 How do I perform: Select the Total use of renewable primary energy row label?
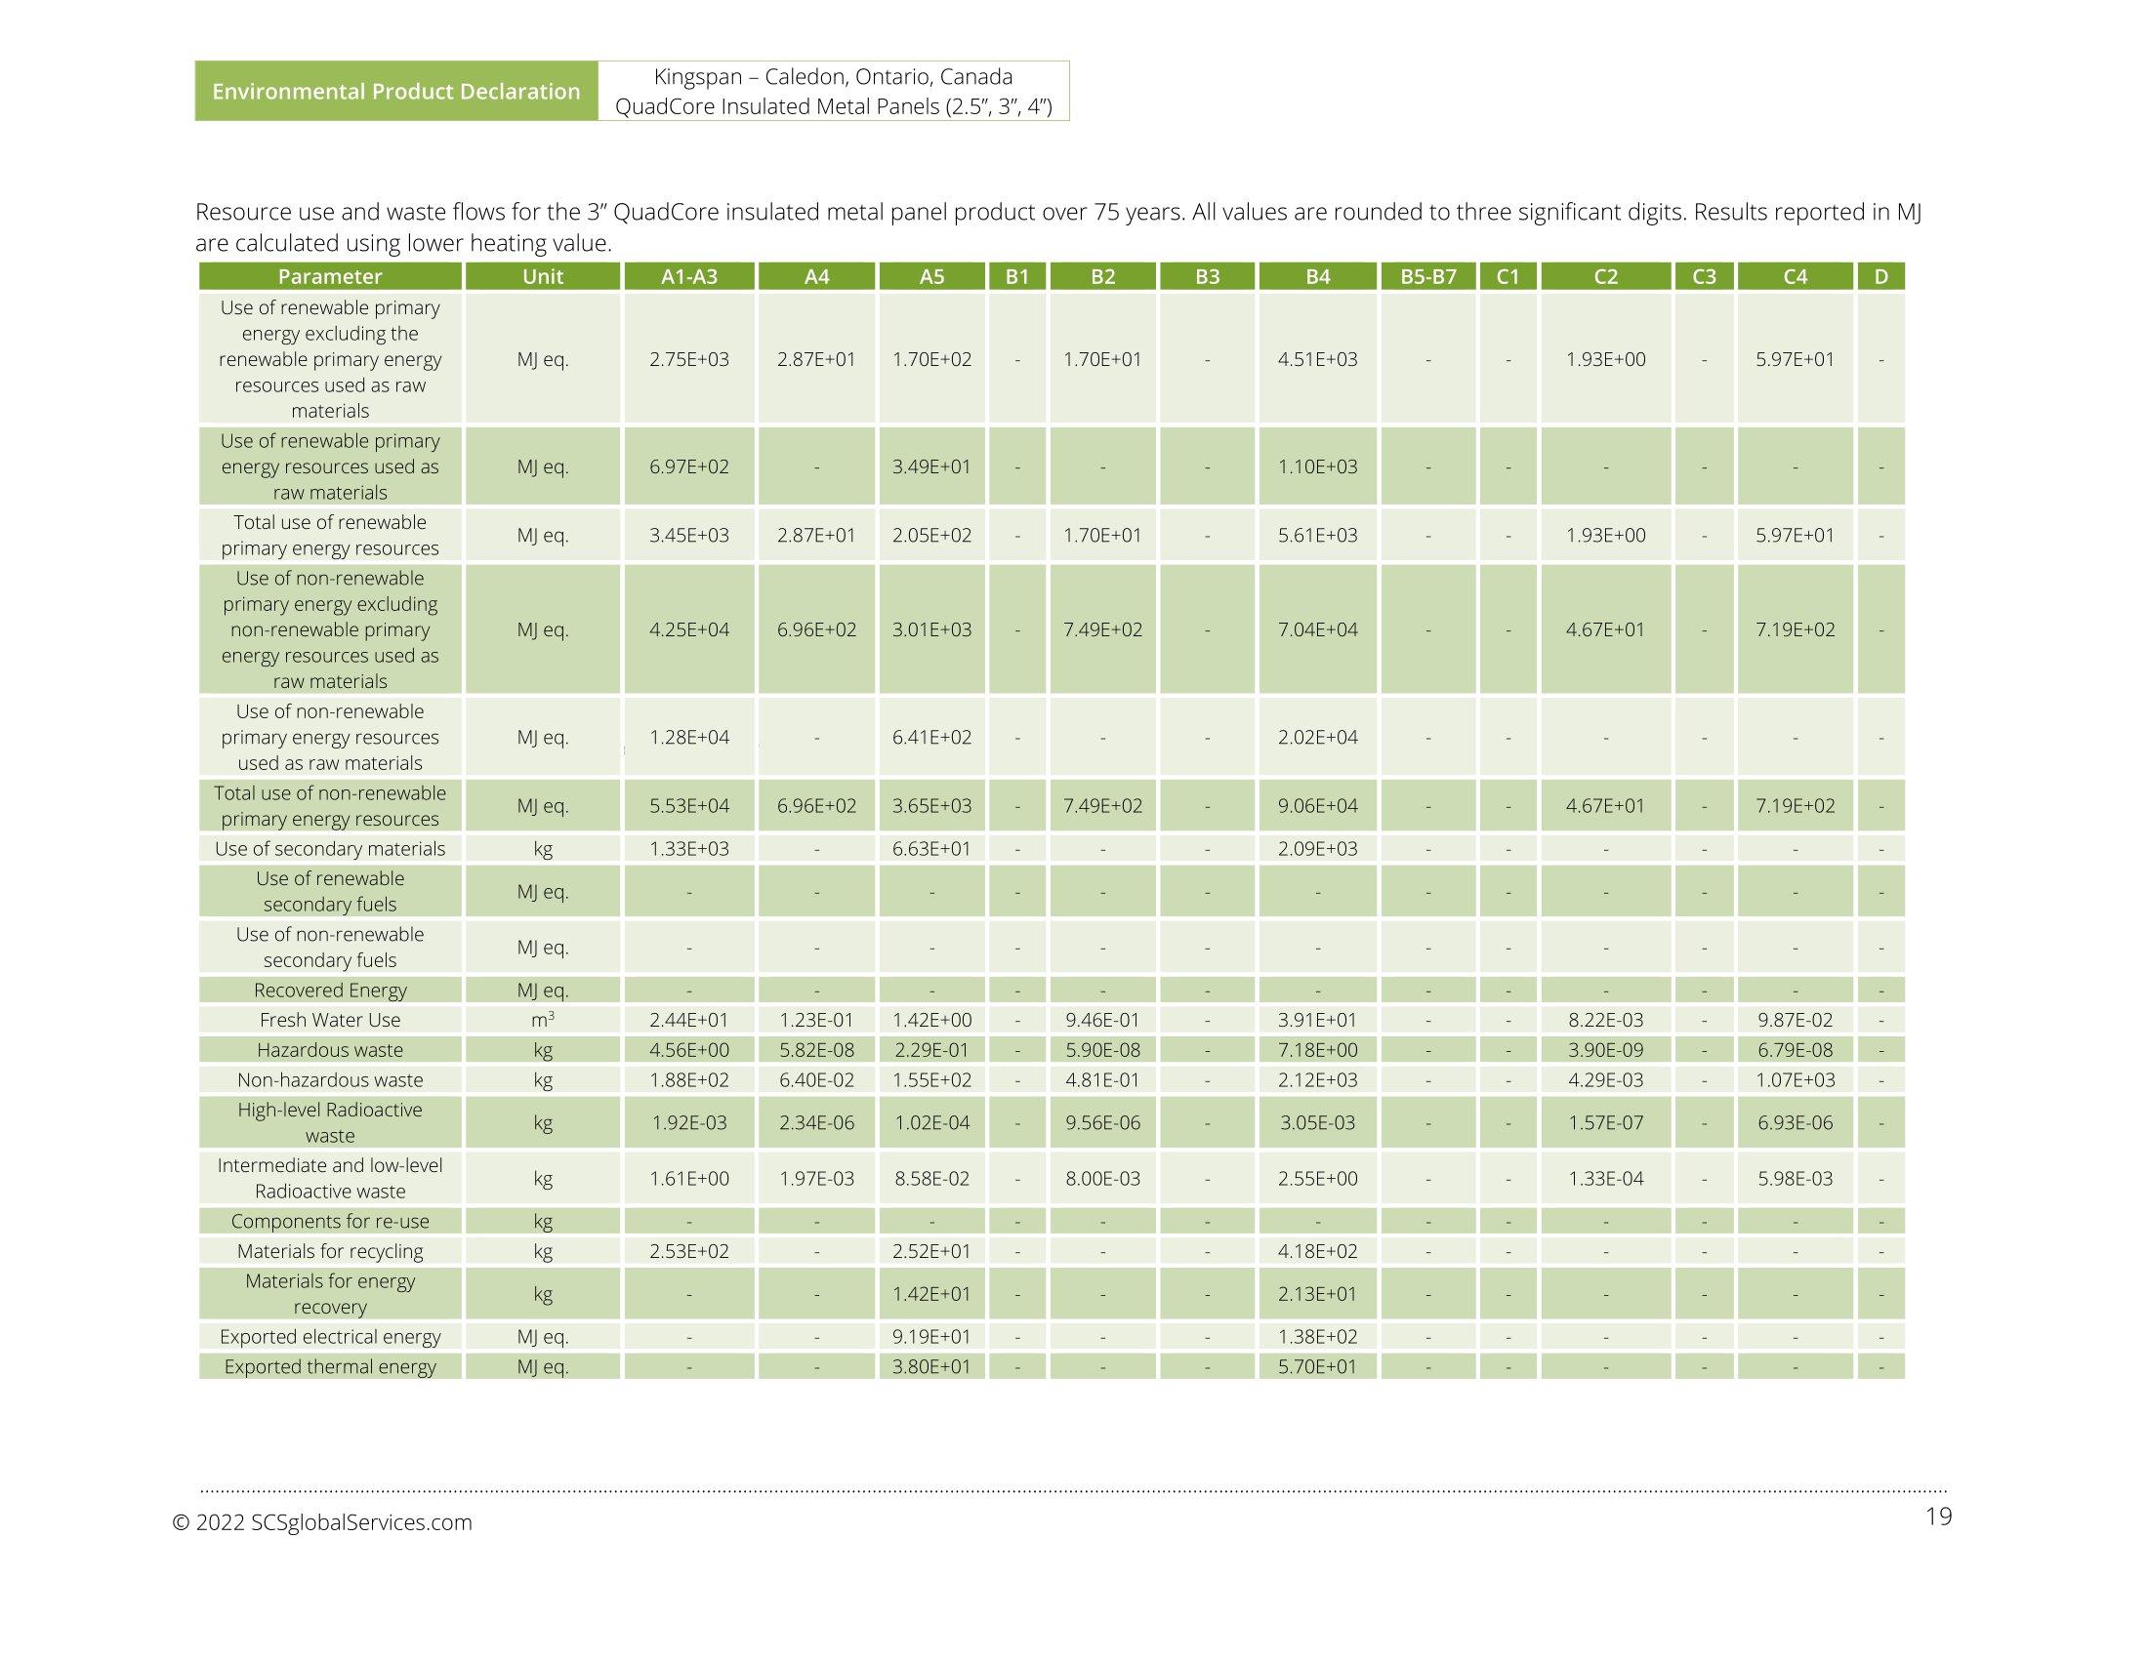point(329,535)
